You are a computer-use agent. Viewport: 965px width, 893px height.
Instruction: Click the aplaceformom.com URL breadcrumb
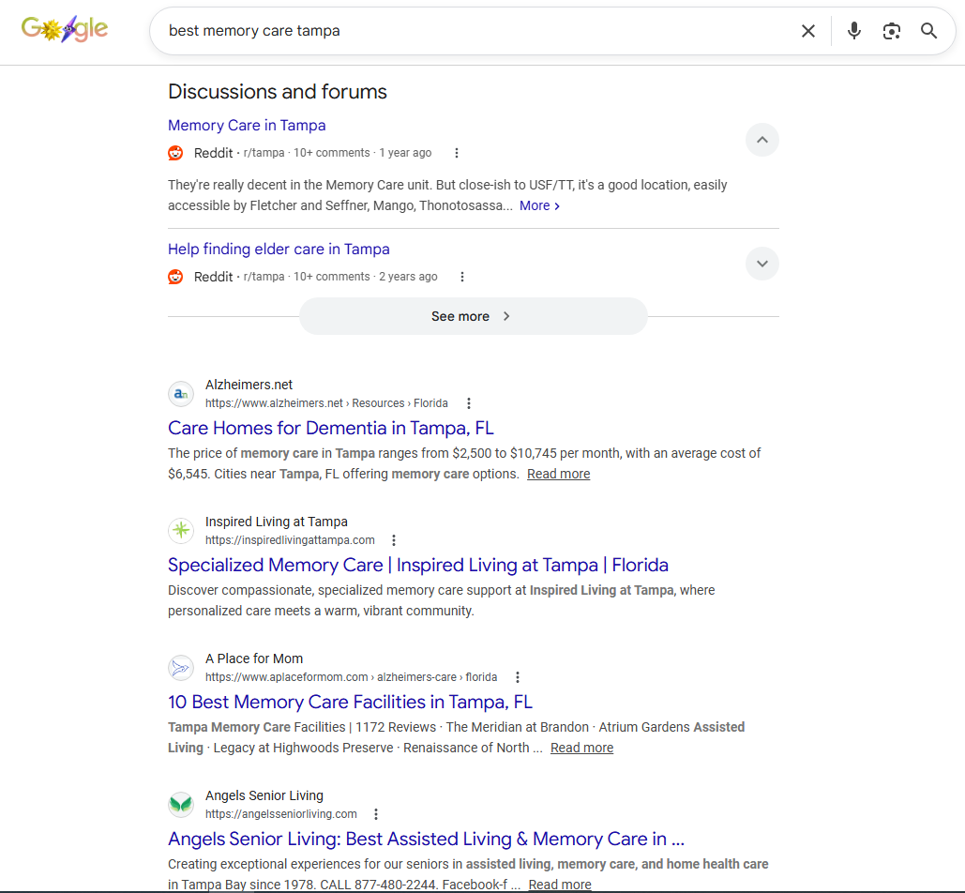pos(351,677)
